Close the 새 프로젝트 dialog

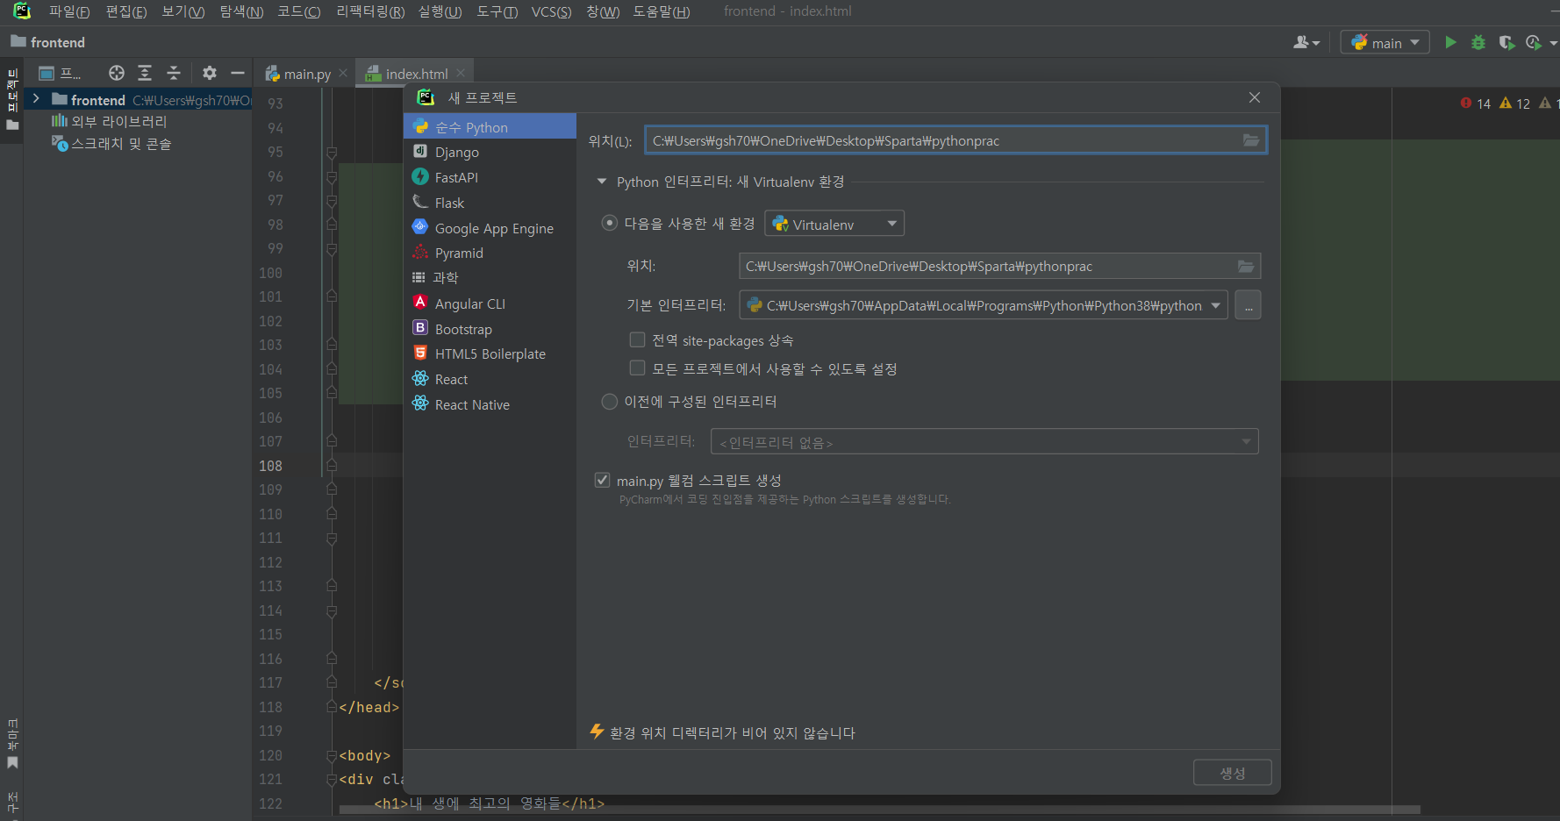click(1255, 97)
